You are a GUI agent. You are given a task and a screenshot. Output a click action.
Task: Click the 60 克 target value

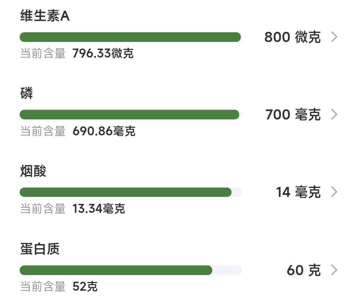click(303, 270)
